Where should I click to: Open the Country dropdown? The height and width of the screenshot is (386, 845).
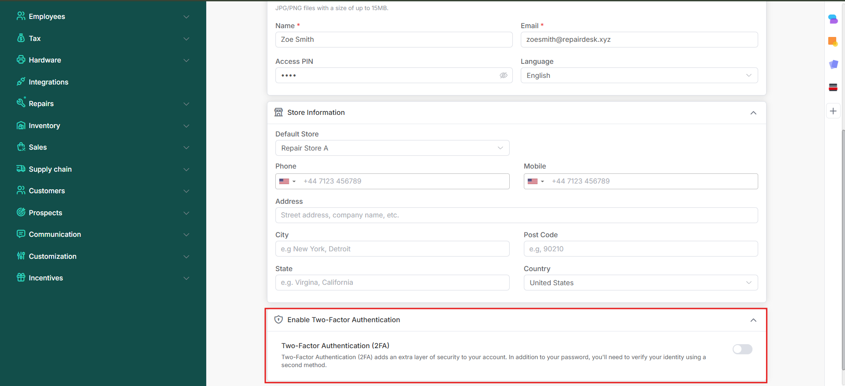tap(640, 283)
